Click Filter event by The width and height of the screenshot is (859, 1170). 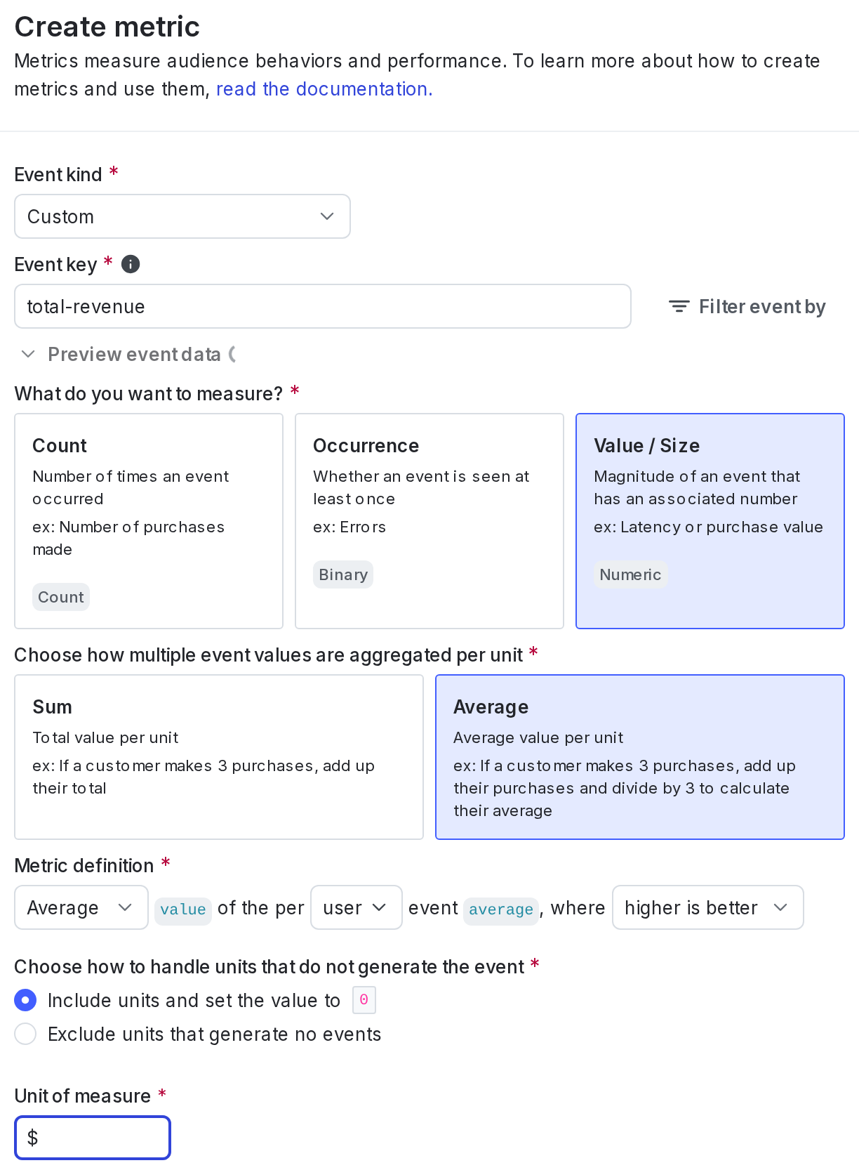coord(762,306)
